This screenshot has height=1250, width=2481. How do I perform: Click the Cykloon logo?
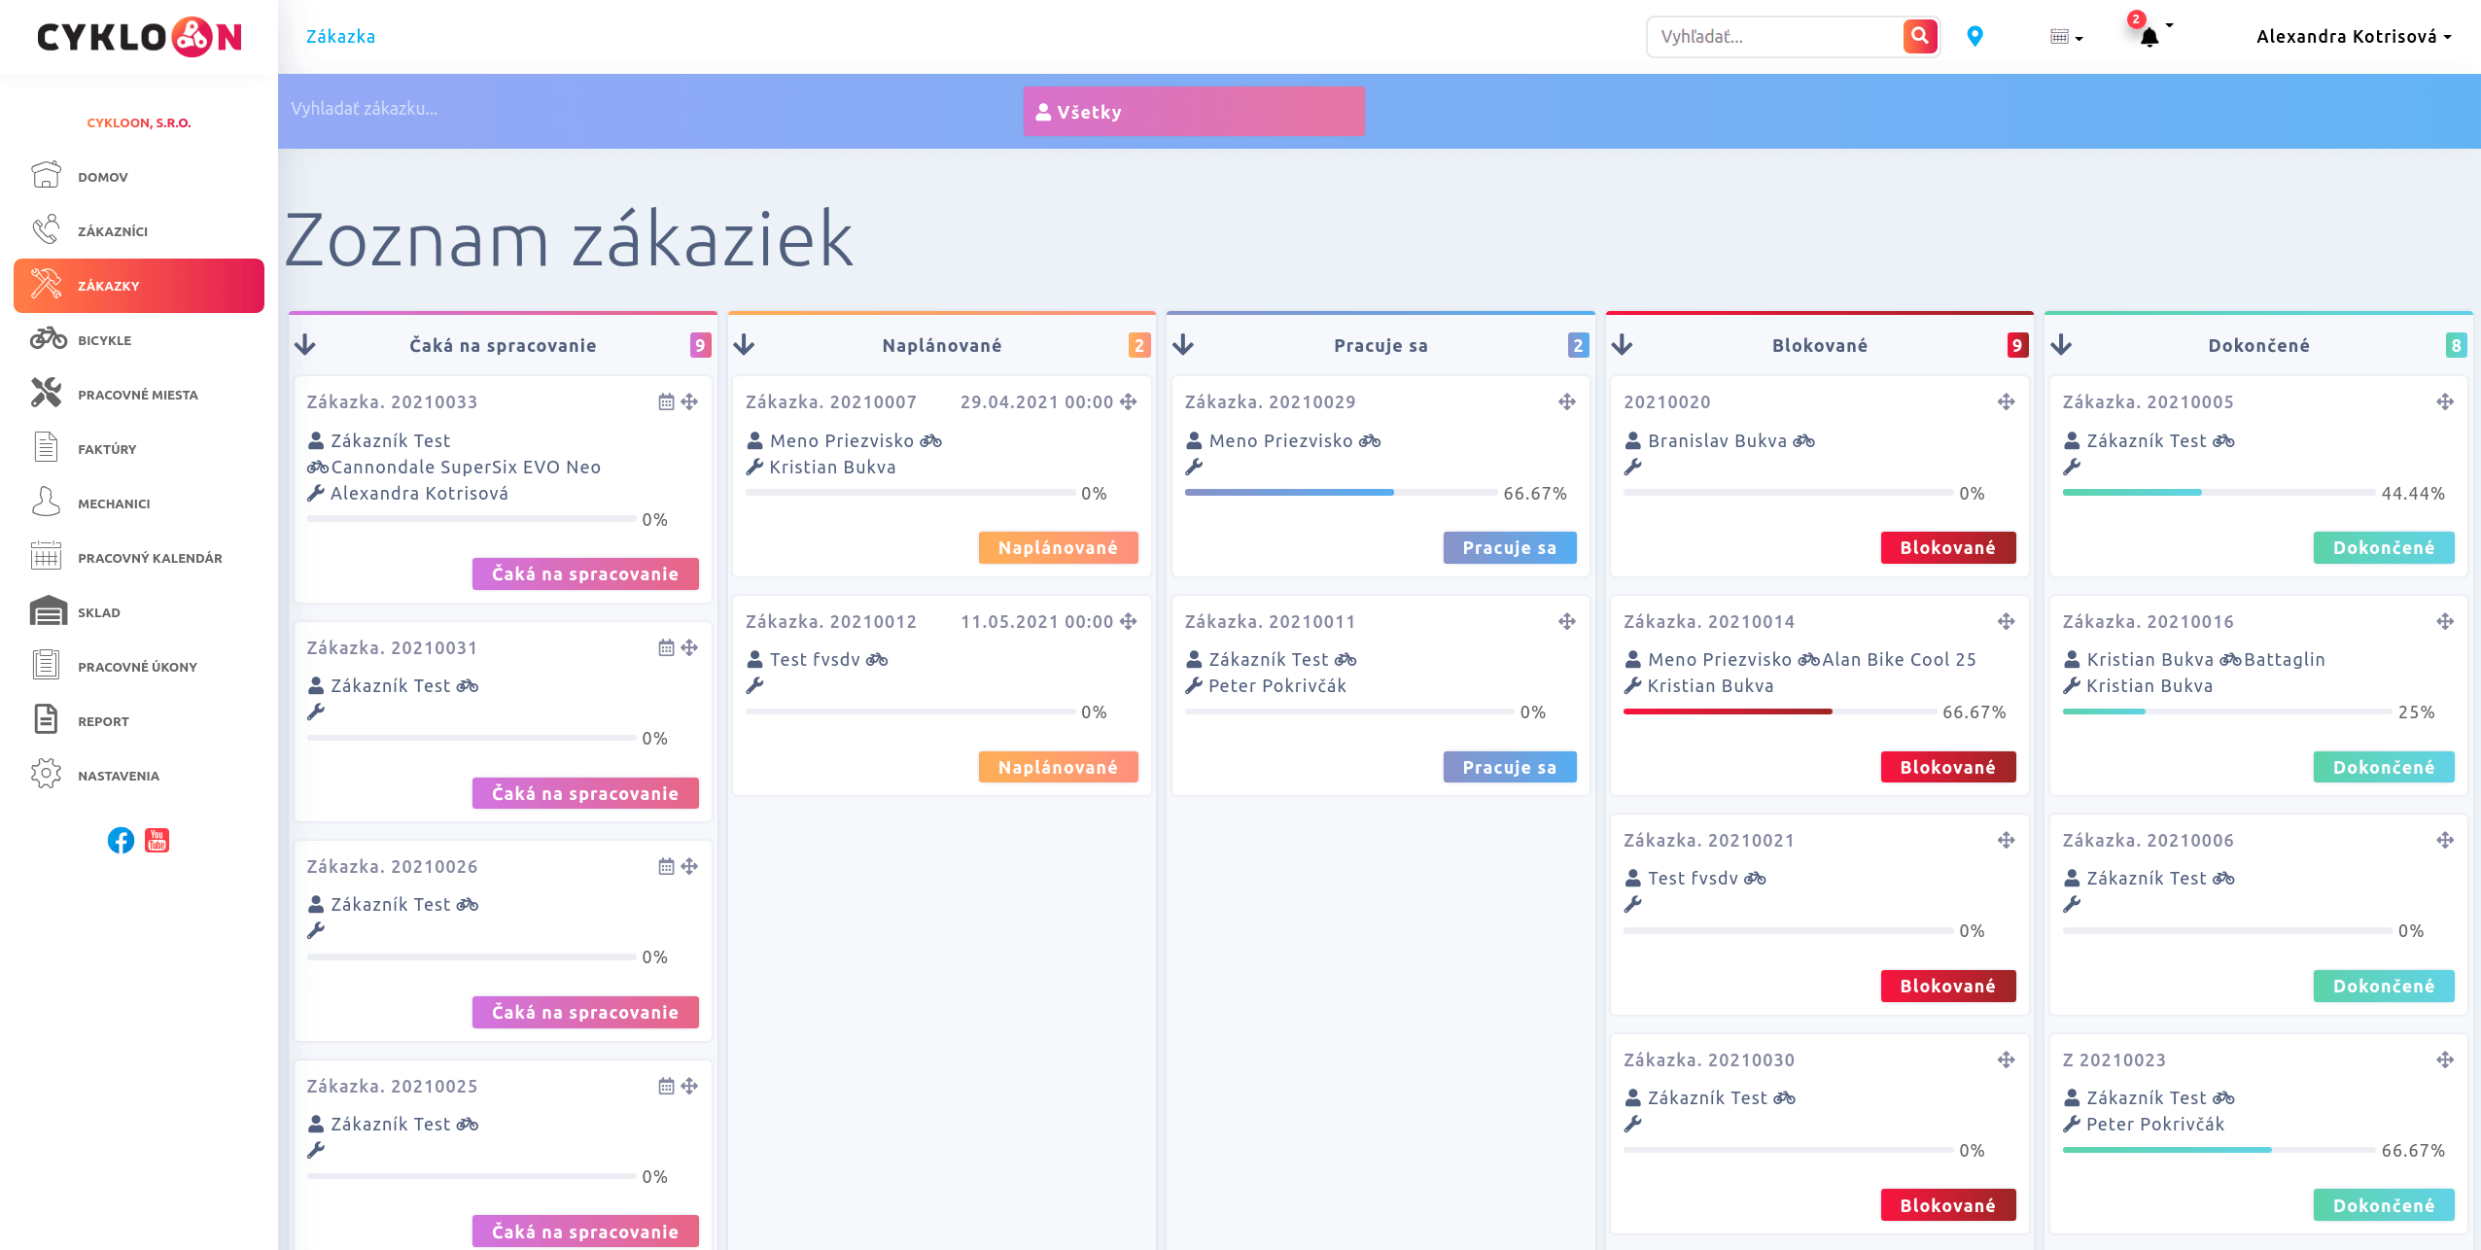139,37
